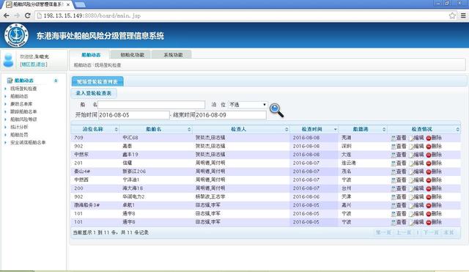Screen dimensions: 469x272
Task: Click the browser forward arrow
Action: coord(17,15)
